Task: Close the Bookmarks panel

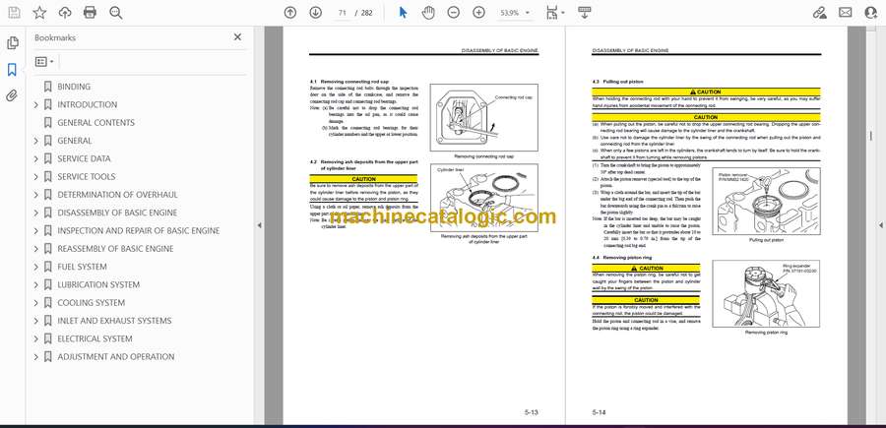Action: pyautogui.click(x=237, y=37)
